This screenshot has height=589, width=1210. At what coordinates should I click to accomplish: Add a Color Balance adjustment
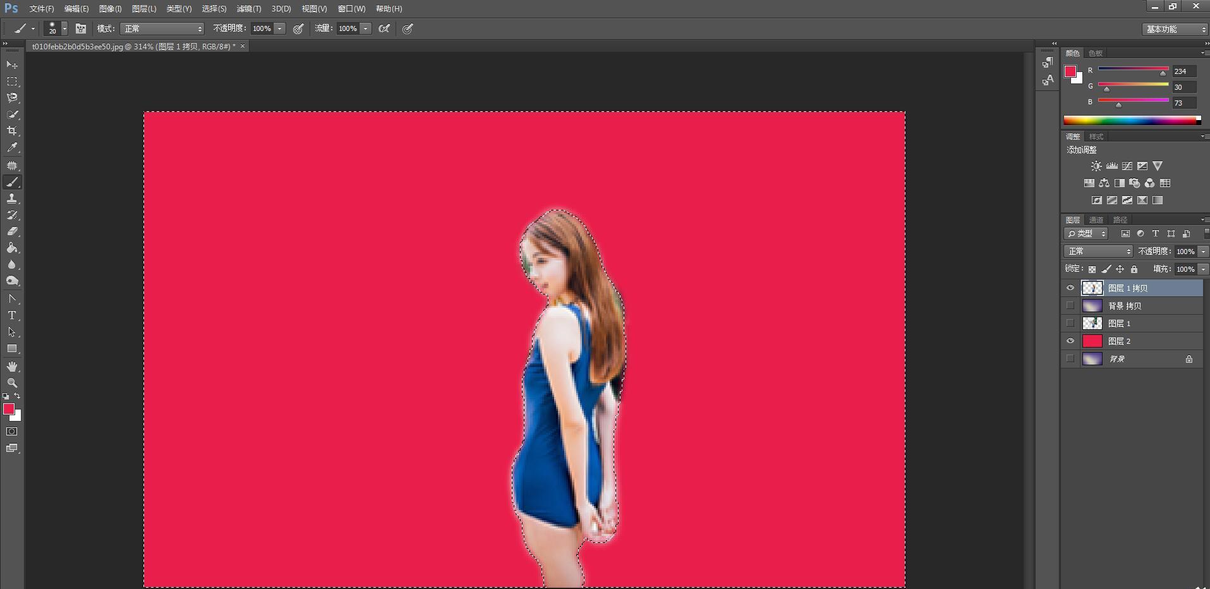[1104, 183]
